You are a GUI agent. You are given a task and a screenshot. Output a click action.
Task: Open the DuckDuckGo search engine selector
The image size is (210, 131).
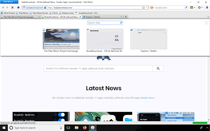tap(152, 8)
